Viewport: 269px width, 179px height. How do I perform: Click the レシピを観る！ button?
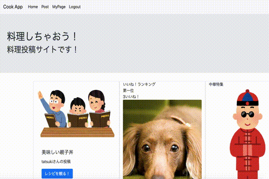(x=57, y=174)
